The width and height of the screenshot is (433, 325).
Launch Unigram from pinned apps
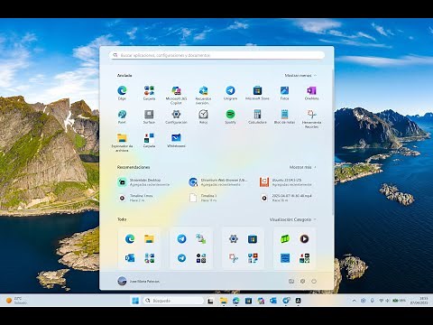coord(230,93)
